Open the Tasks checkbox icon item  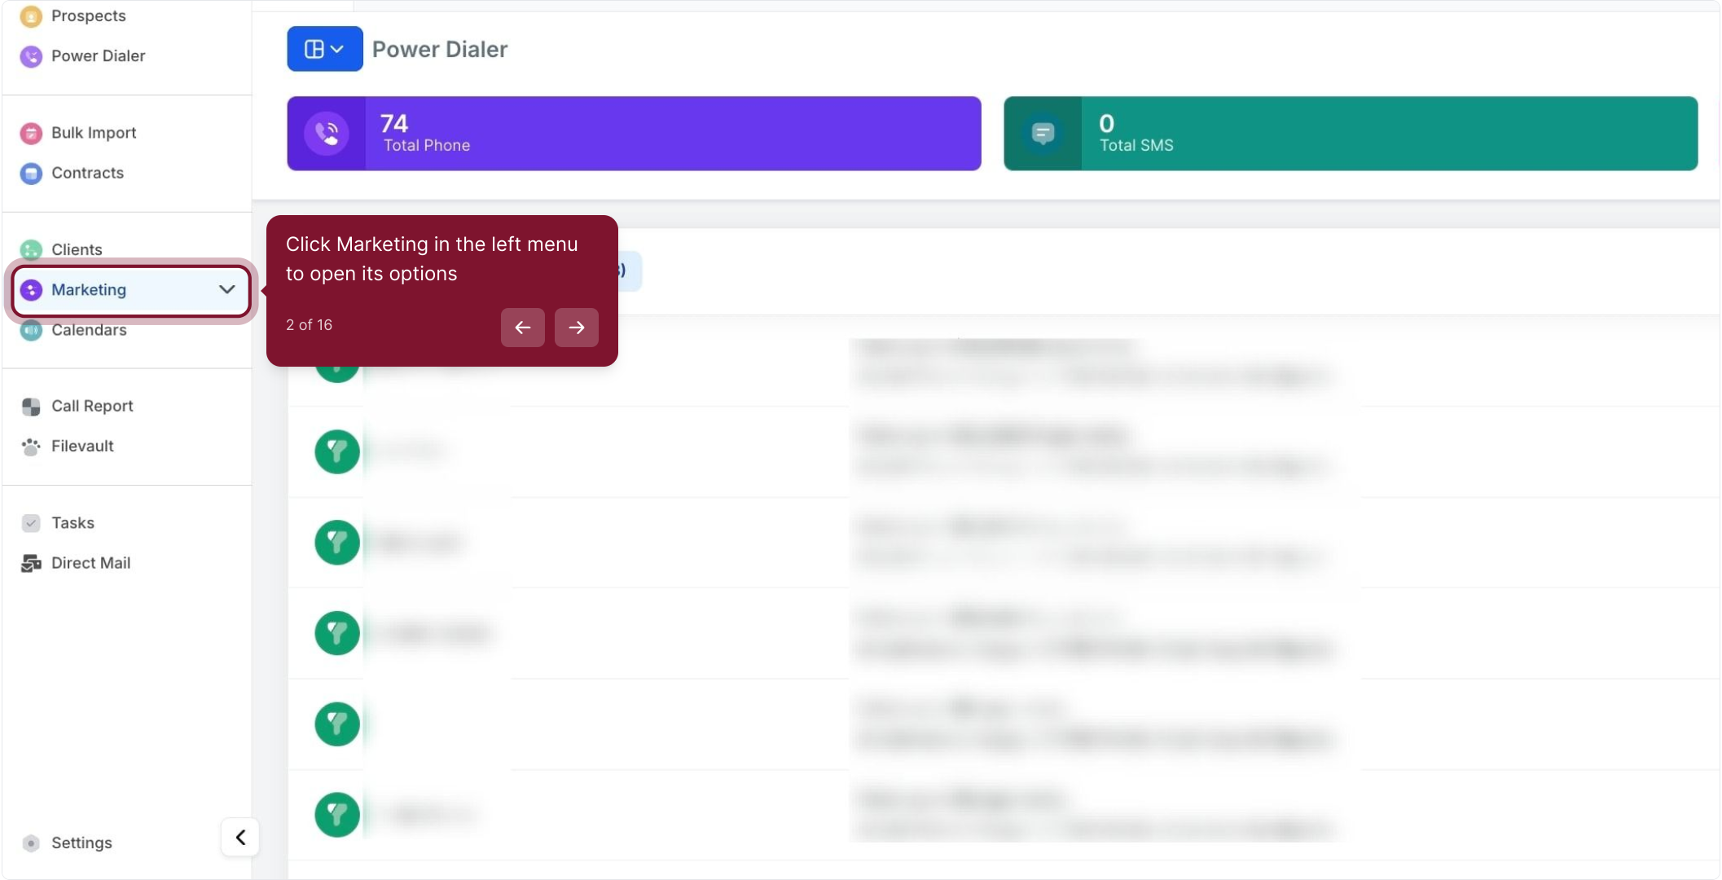click(x=31, y=523)
